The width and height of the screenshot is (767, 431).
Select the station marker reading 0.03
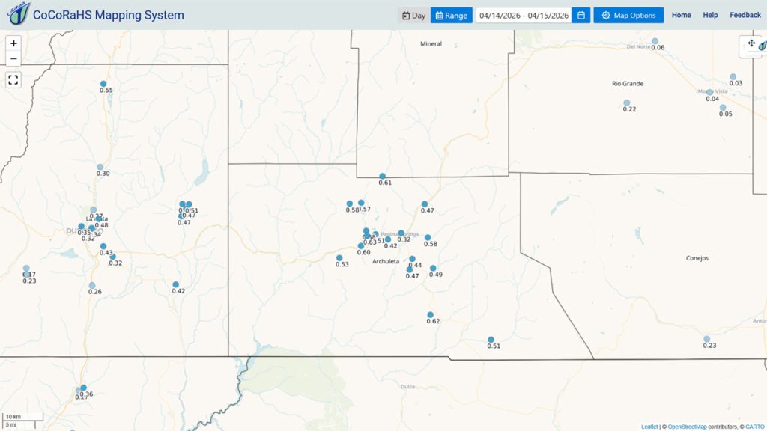(x=733, y=77)
